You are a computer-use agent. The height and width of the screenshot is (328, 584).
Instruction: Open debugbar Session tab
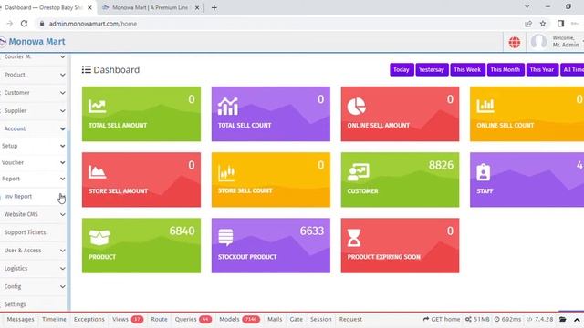320,319
